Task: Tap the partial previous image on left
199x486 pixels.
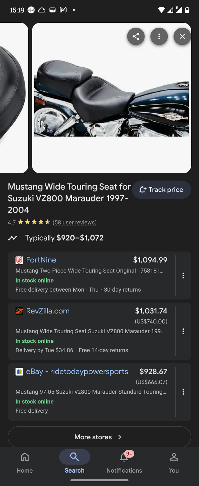Action: click(12, 98)
